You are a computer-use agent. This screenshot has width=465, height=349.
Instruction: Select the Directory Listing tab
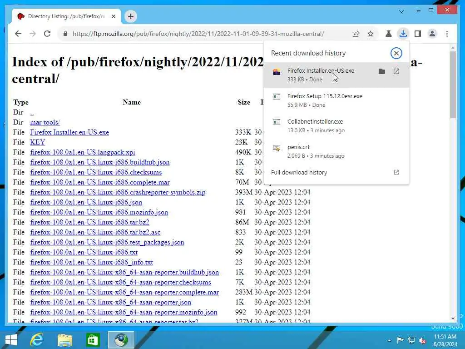coord(66,16)
